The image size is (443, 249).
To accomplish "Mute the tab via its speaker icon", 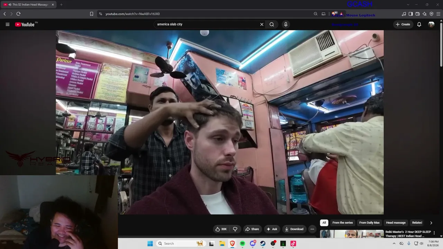I will [9, 4].
